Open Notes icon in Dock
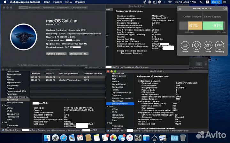Image resolution: width=230 pixels, height=143 pixels. coord(96,138)
